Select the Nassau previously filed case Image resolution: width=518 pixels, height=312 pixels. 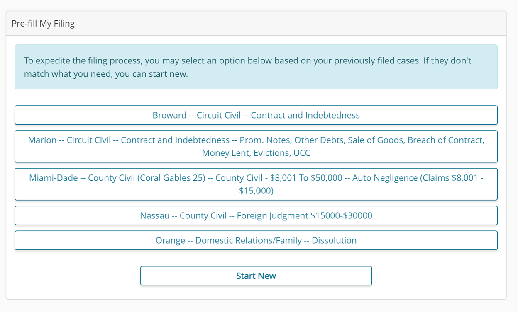click(x=256, y=215)
